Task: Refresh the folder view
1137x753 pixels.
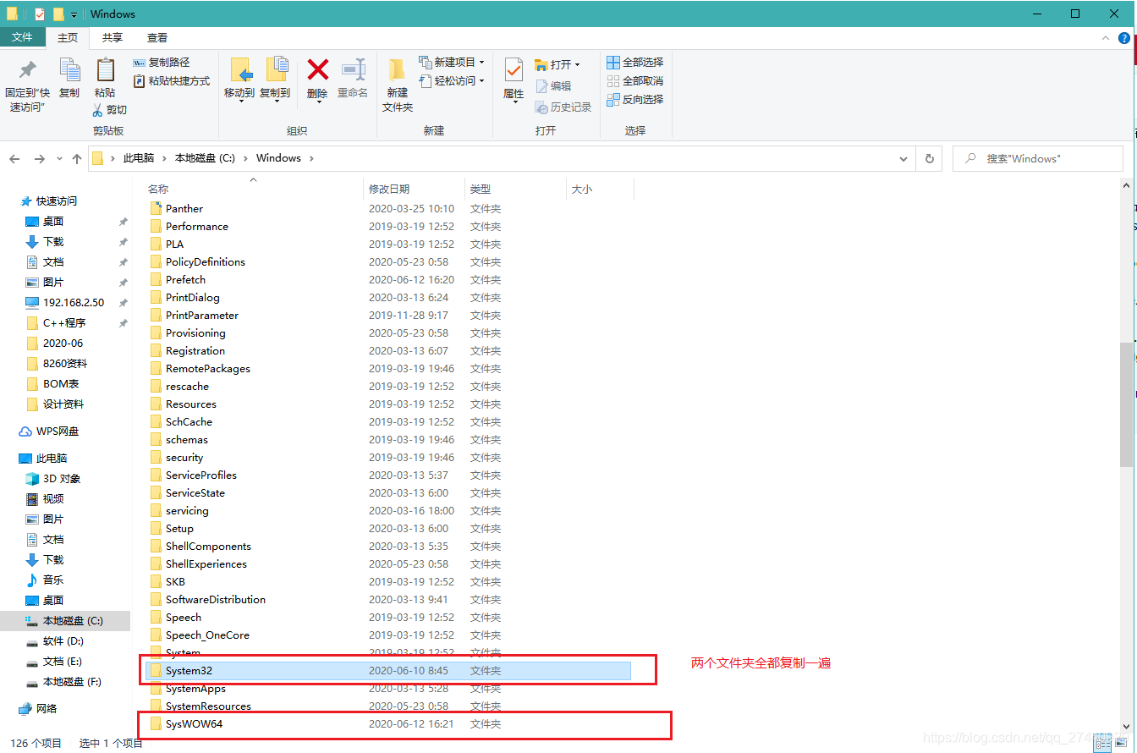Action: coord(930,158)
